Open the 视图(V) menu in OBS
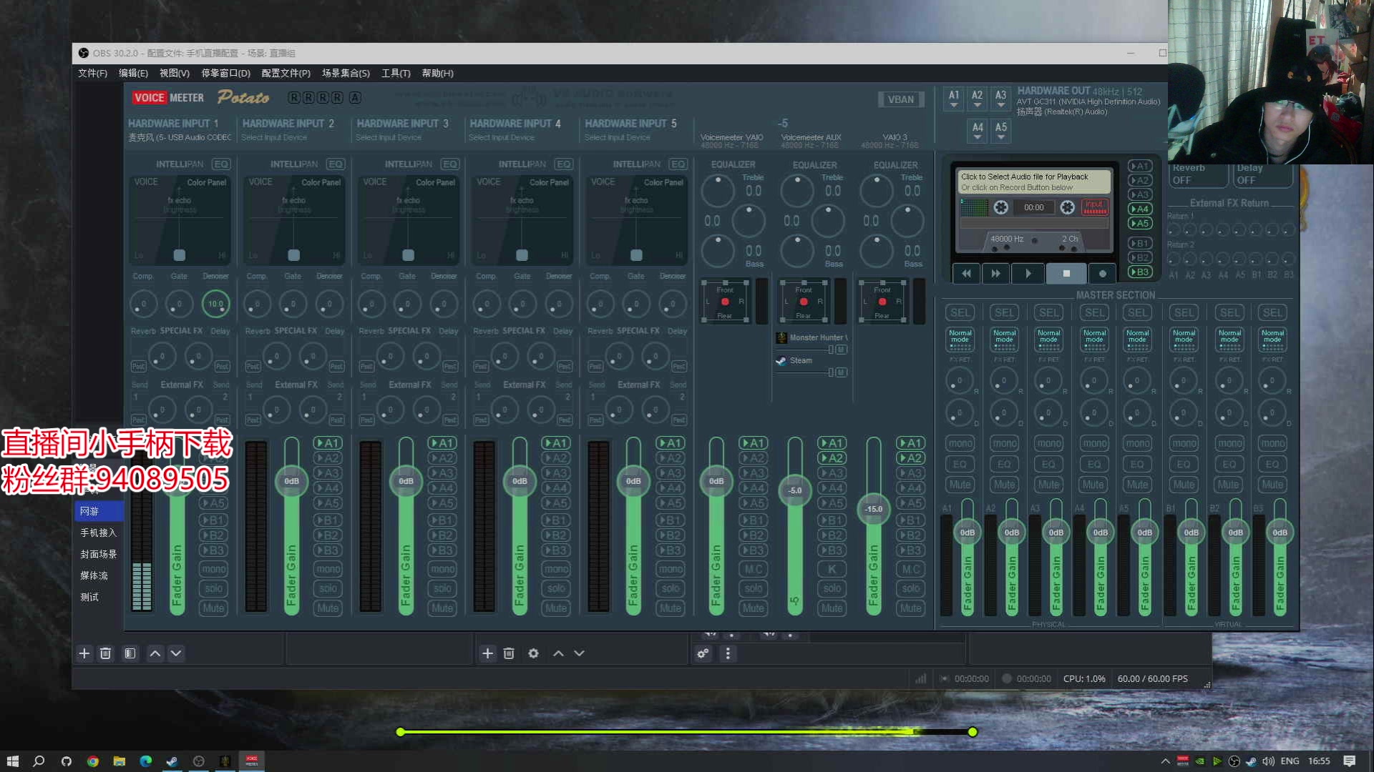Screen dimensions: 1374x772 point(174,73)
